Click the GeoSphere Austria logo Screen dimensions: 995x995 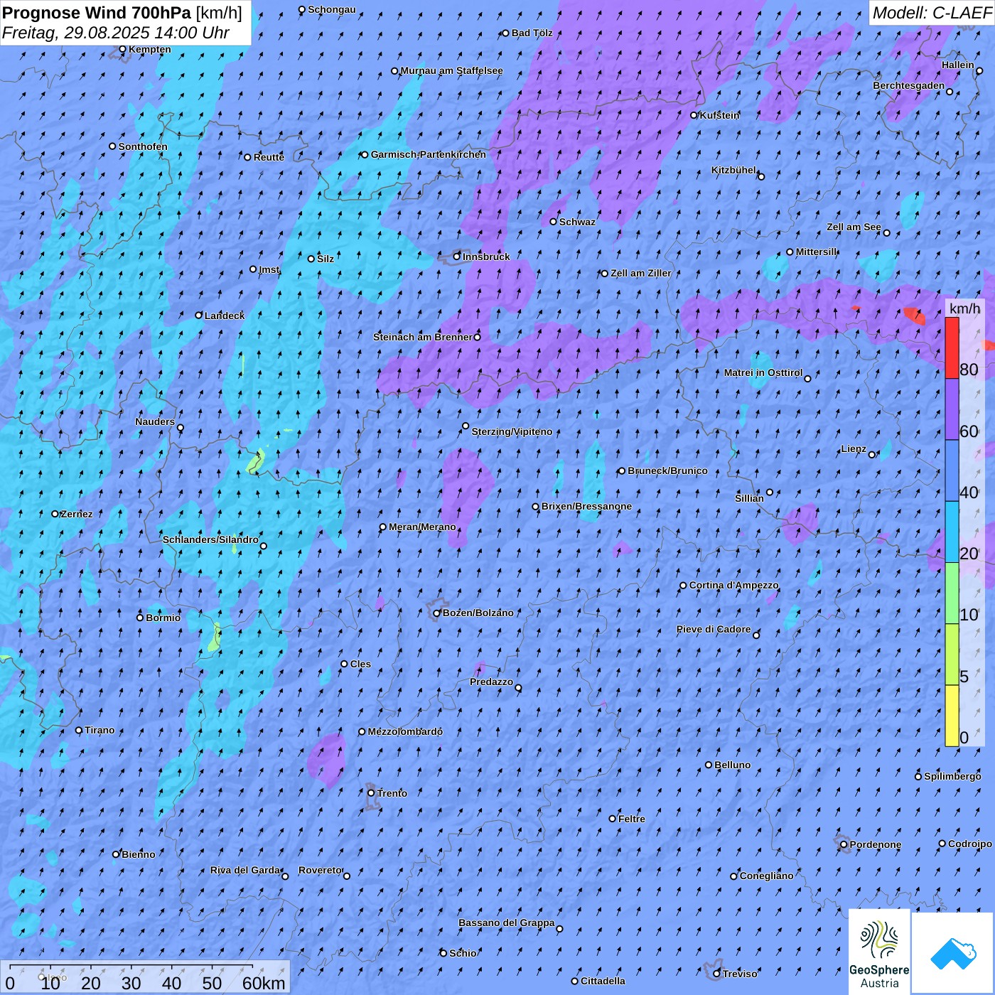[879, 951]
